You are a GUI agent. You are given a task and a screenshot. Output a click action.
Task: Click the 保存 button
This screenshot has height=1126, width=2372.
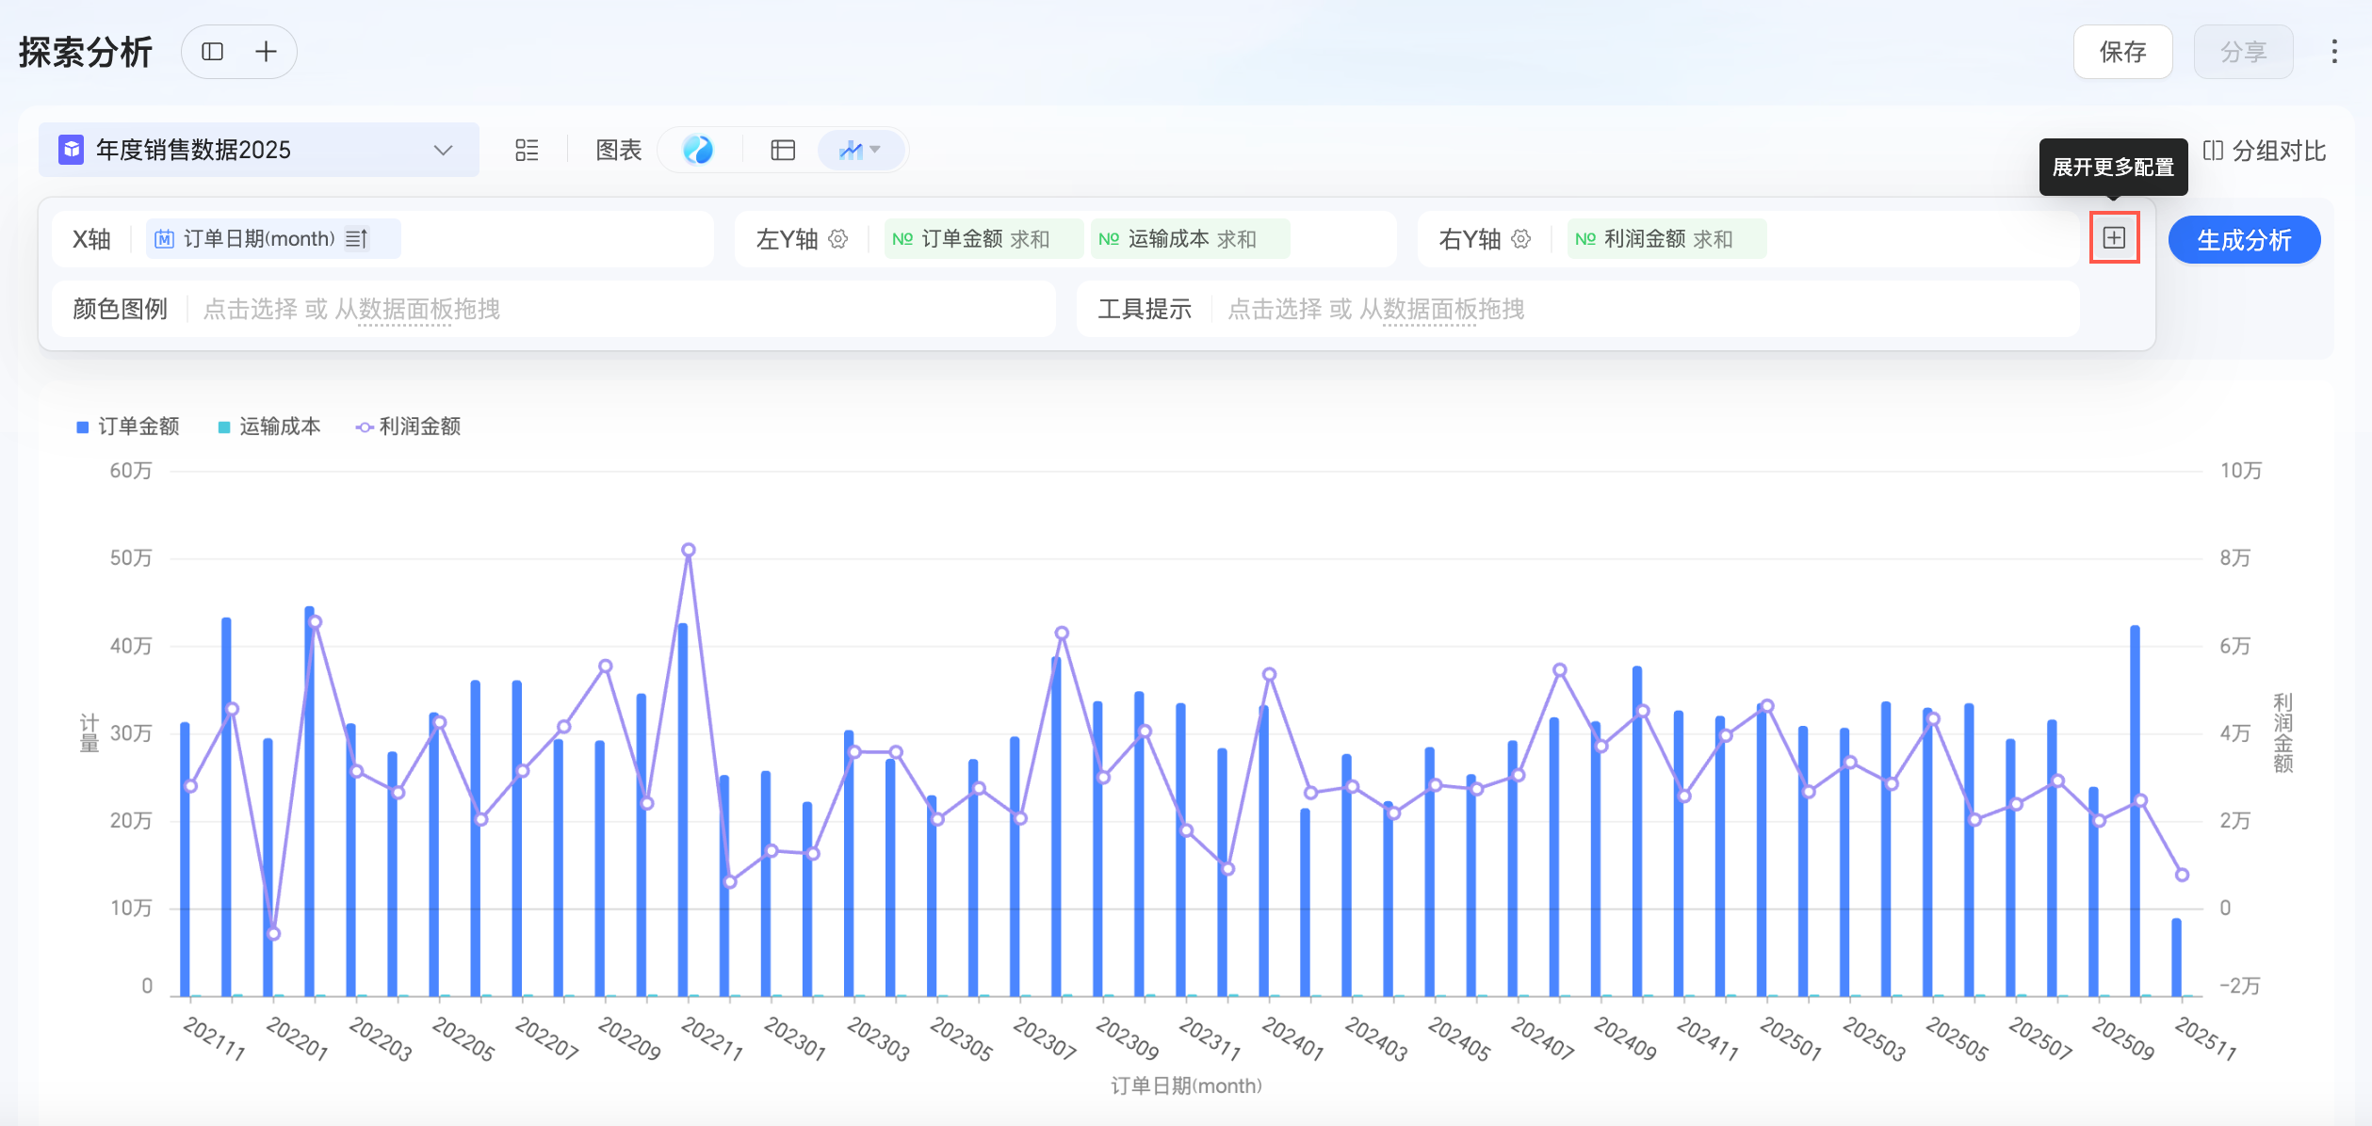2122,52
